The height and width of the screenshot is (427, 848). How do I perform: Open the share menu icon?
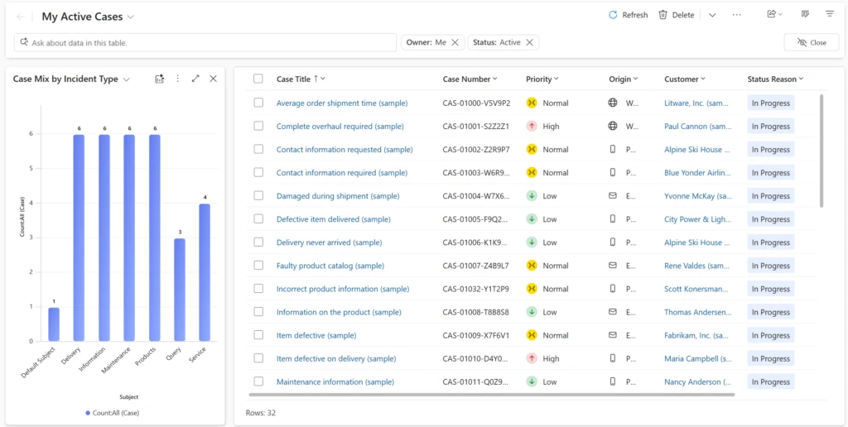point(771,15)
